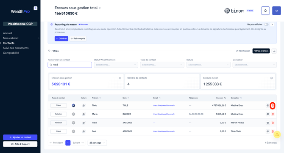Open the Conseiller filter dropdown
284x153 pixels.
tap(254, 65)
